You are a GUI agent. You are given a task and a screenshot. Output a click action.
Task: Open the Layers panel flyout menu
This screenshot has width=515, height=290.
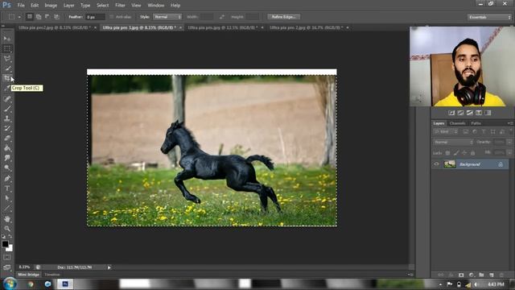click(x=510, y=123)
